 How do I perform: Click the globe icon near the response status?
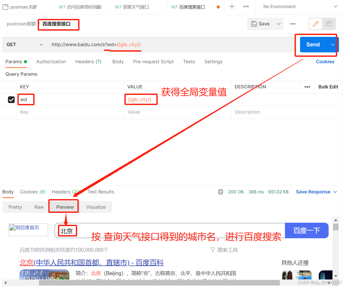[x=221, y=192]
